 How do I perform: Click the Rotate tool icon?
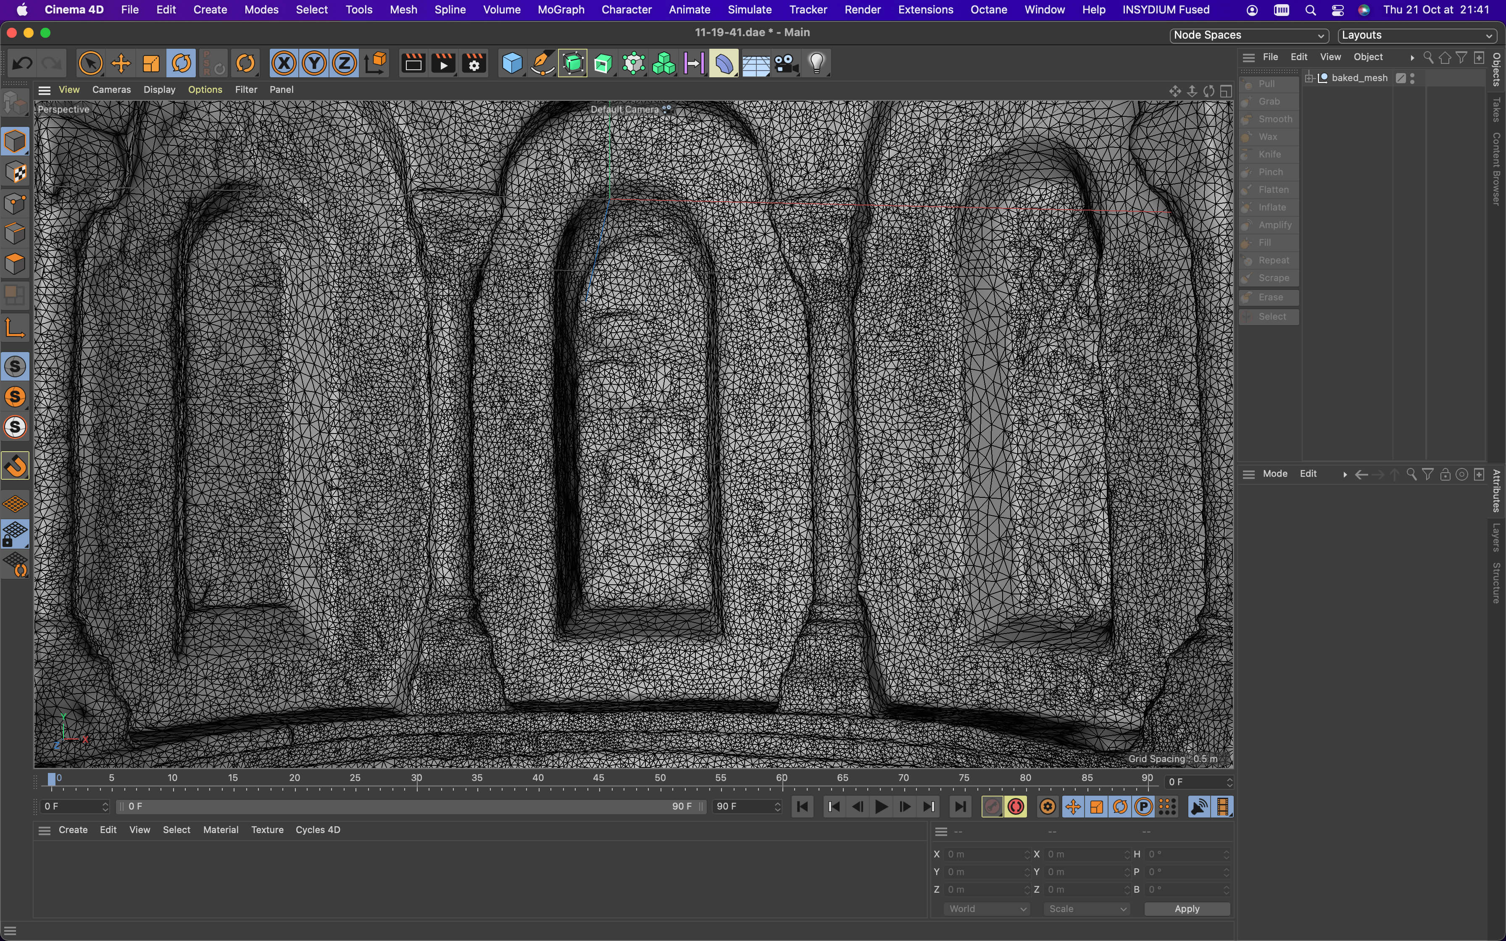[x=182, y=63]
